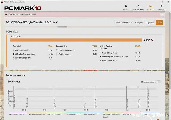The height and width of the screenshot is (120, 171).
Task: Click warning icon next to score 6 792
Action: (x=152, y=40)
